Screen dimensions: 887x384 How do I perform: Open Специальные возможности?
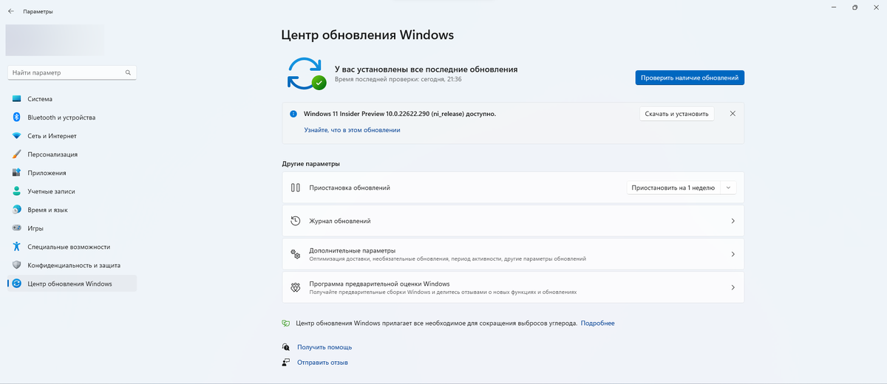coord(72,247)
